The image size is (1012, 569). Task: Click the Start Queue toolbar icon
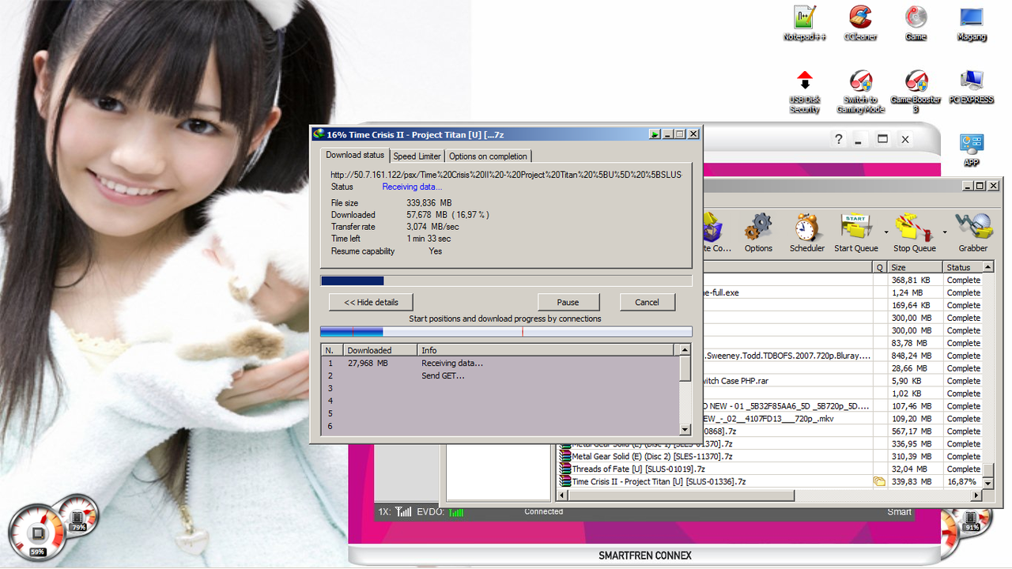click(856, 233)
